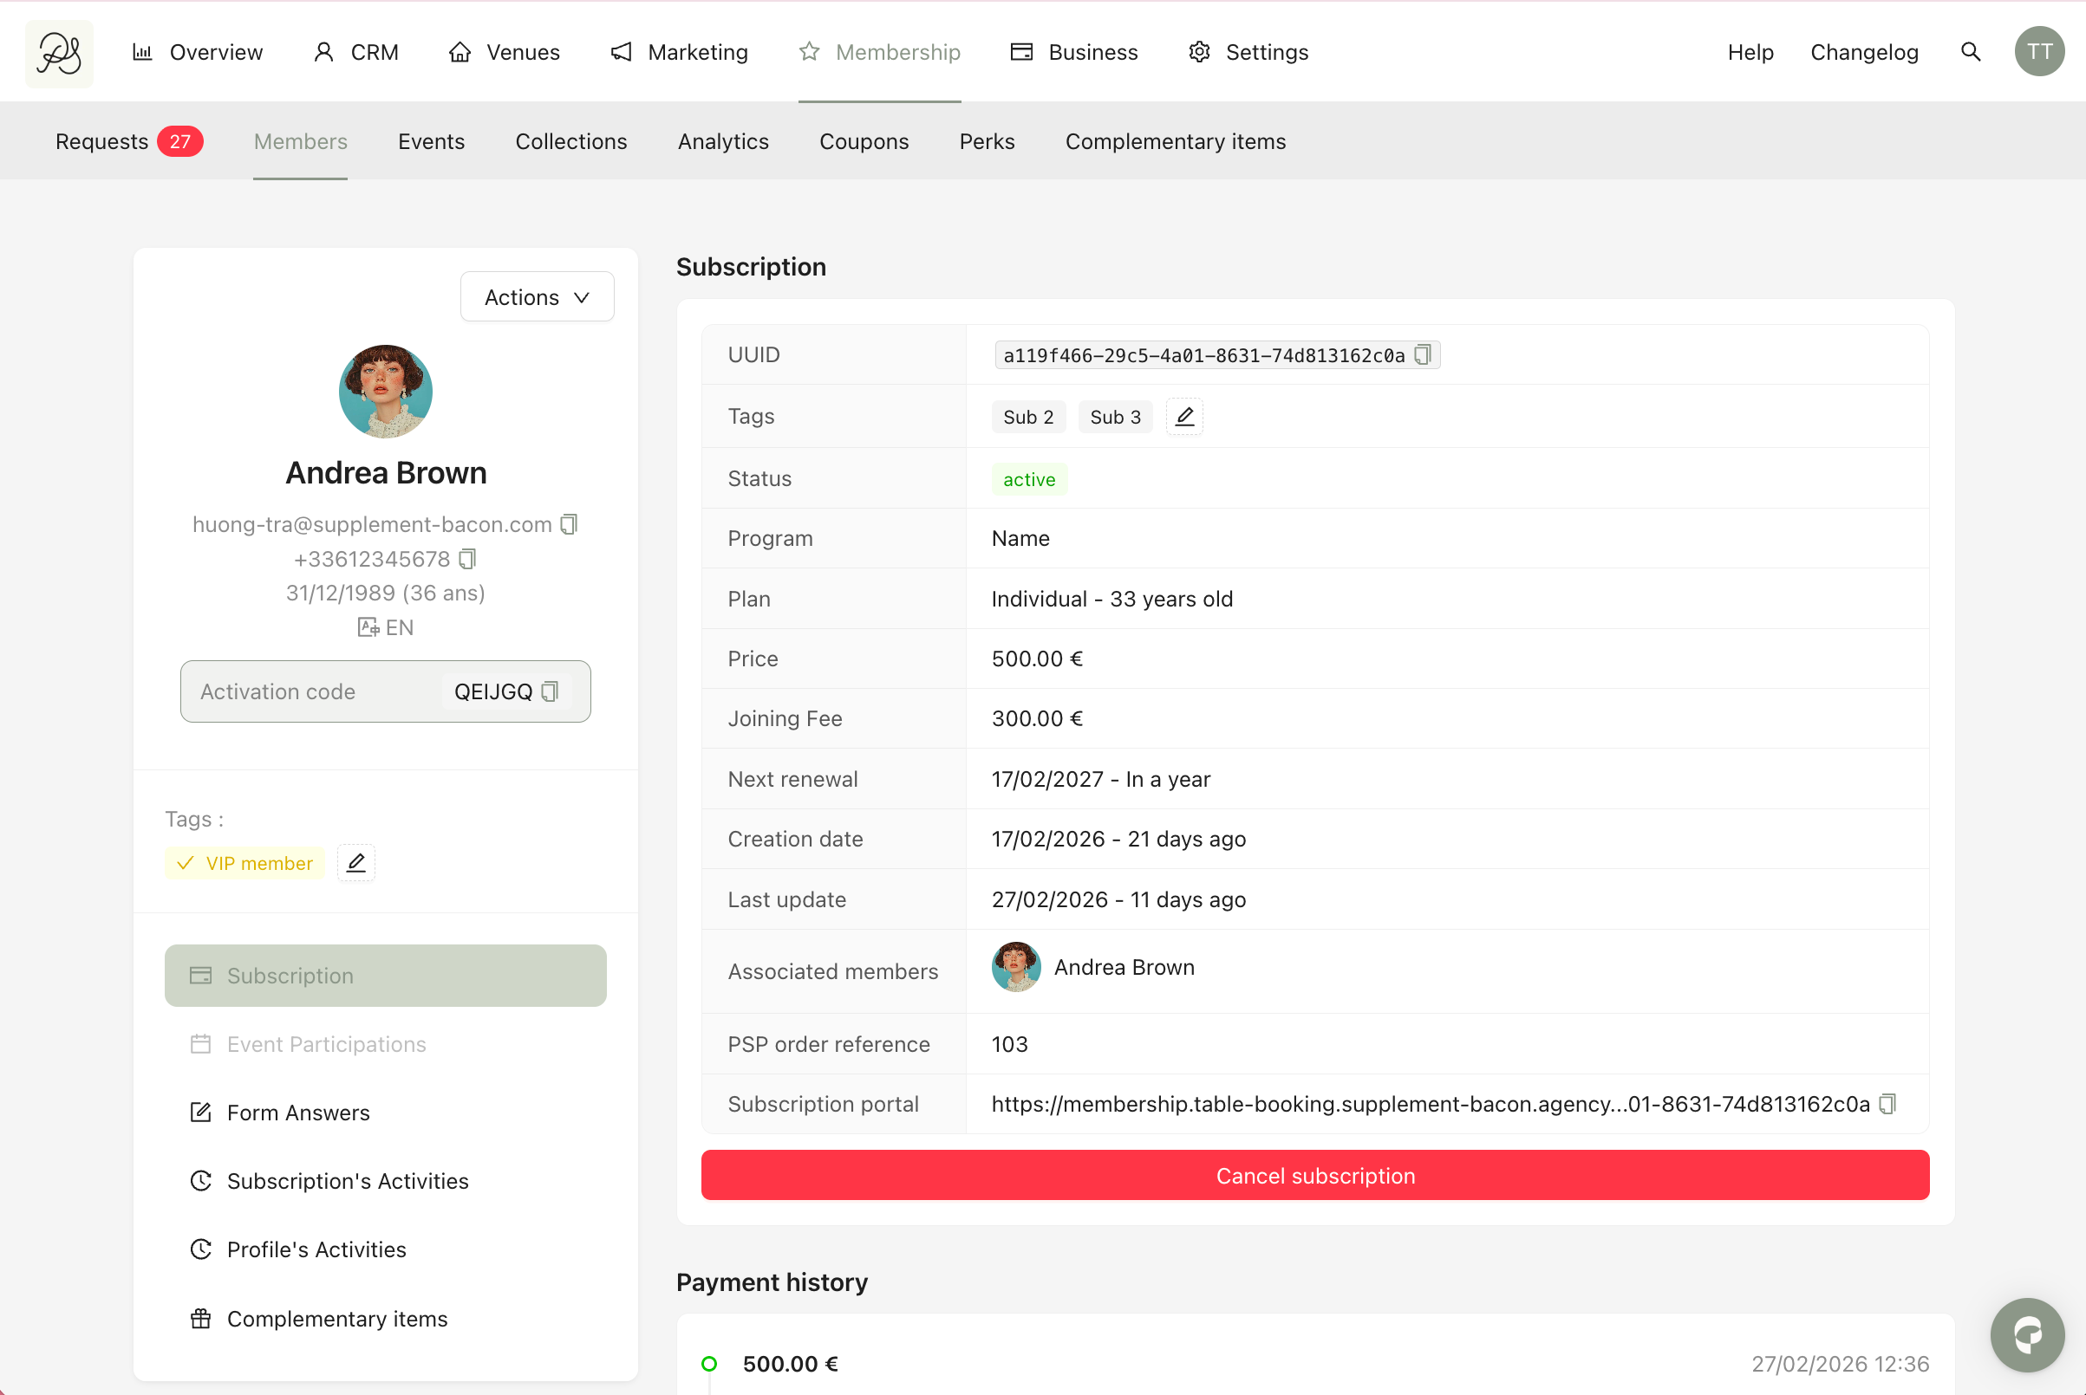Viewport: 2086px width, 1395px height.
Task: Open the chat support bubble
Action: 2027,1334
